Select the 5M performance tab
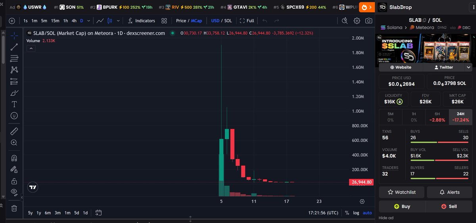 [390, 117]
